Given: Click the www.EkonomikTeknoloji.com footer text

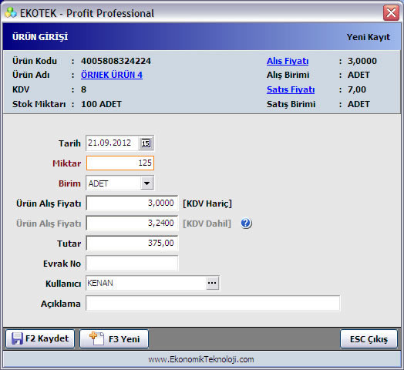Looking at the screenshot, I should 201,359.
